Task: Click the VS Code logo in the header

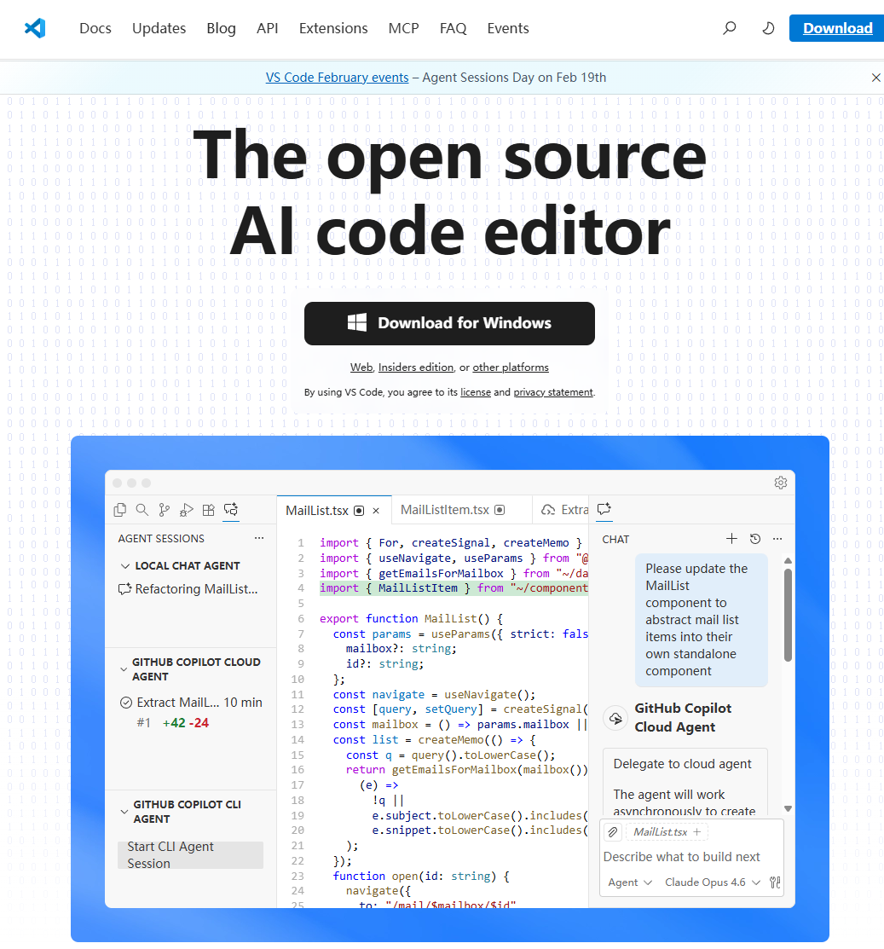Action: [x=35, y=28]
